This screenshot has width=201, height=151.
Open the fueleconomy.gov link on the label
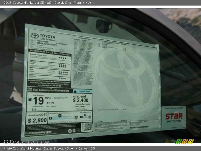pyautogui.click(x=38, y=132)
